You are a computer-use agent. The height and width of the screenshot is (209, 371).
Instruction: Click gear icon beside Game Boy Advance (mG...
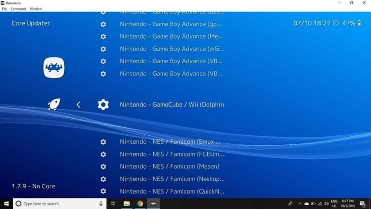tap(103, 49)
